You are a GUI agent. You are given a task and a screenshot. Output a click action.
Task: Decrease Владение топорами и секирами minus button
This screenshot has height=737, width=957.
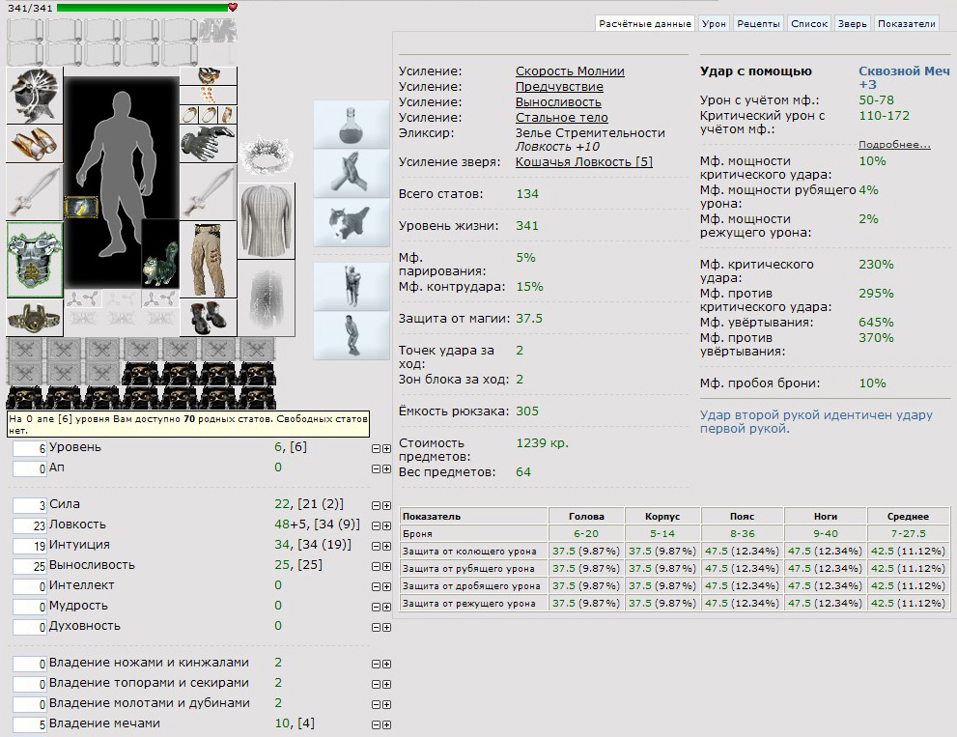[376, 685]
